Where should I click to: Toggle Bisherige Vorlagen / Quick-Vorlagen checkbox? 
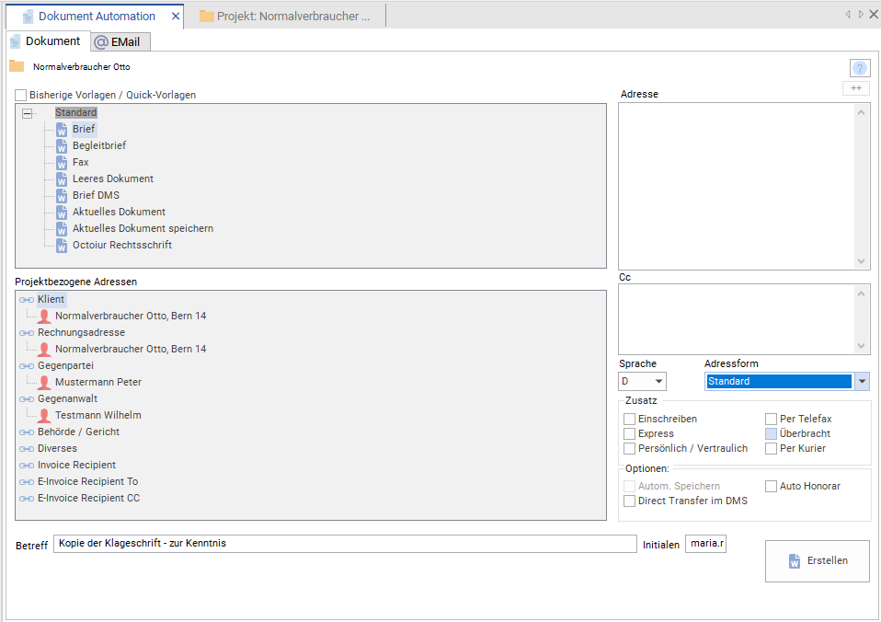21,95
